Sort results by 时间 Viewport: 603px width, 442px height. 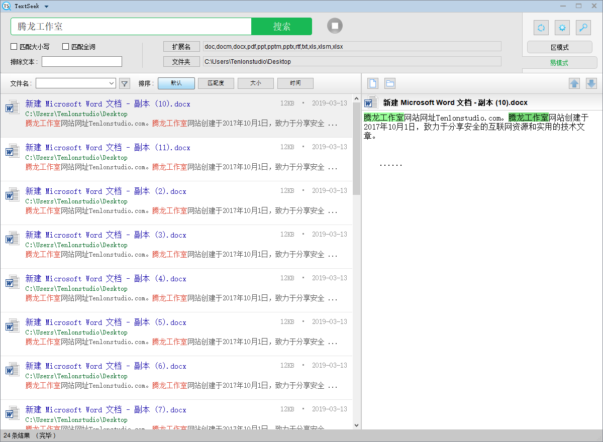[295, 83]
